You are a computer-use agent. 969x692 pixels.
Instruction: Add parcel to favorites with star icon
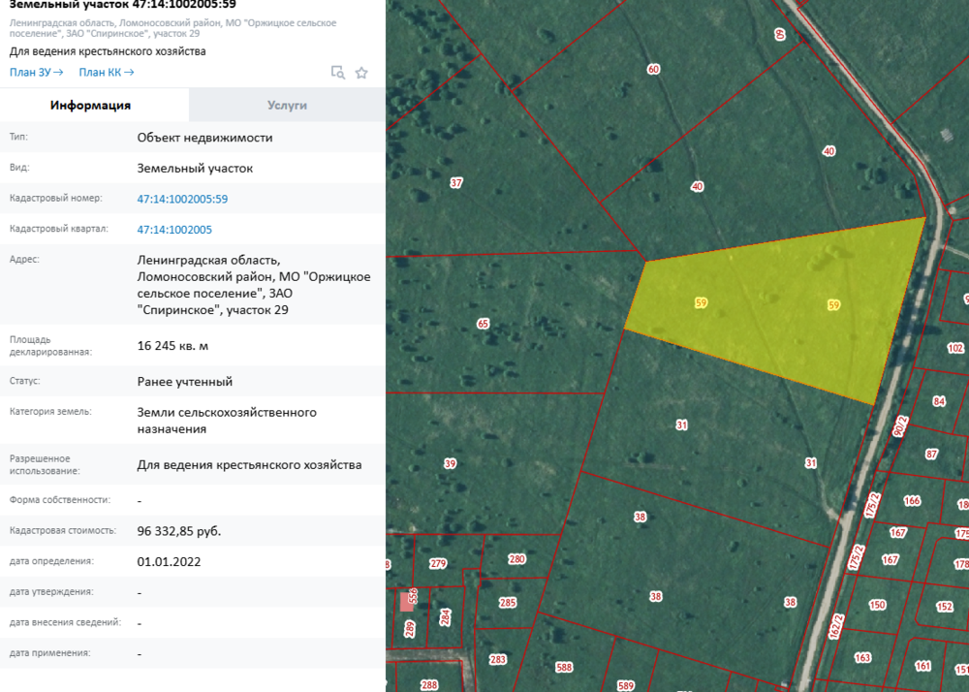coord(361,72)
